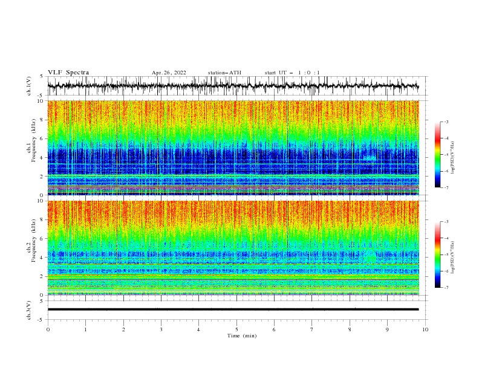This screenshot has height=370, width=479.
Task: Click time axis tick label "0"
Action: (48, 329)
